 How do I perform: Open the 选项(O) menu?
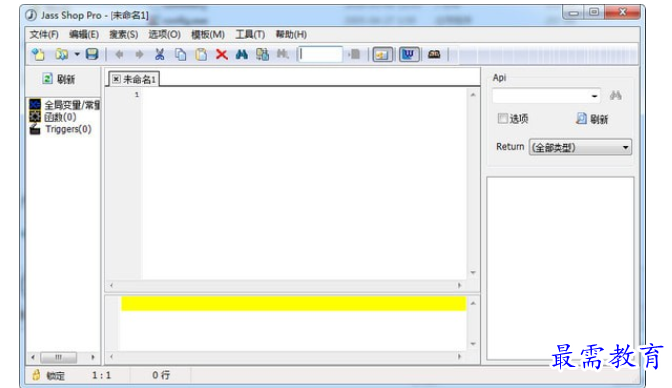coord(164,34)
